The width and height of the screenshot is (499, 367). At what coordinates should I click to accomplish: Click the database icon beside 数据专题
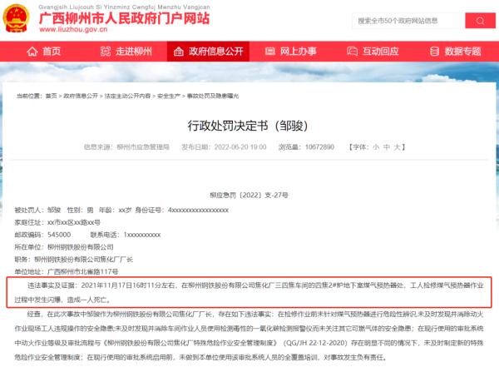click(x=434, y=52)
